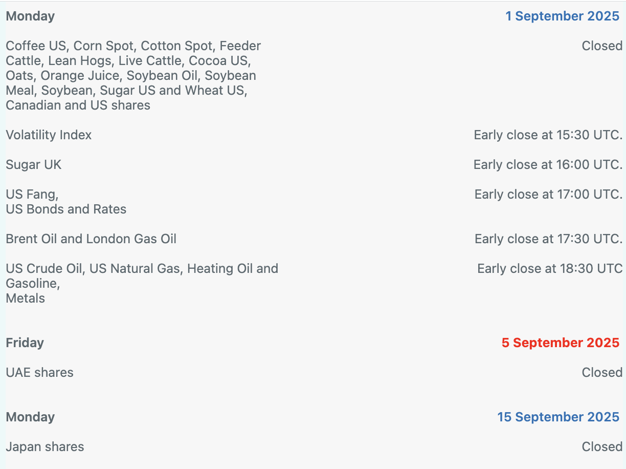Click Early close at 16:00 UTC
The height and width of the screenshot is (469, 626).
(x=547, y=165)
